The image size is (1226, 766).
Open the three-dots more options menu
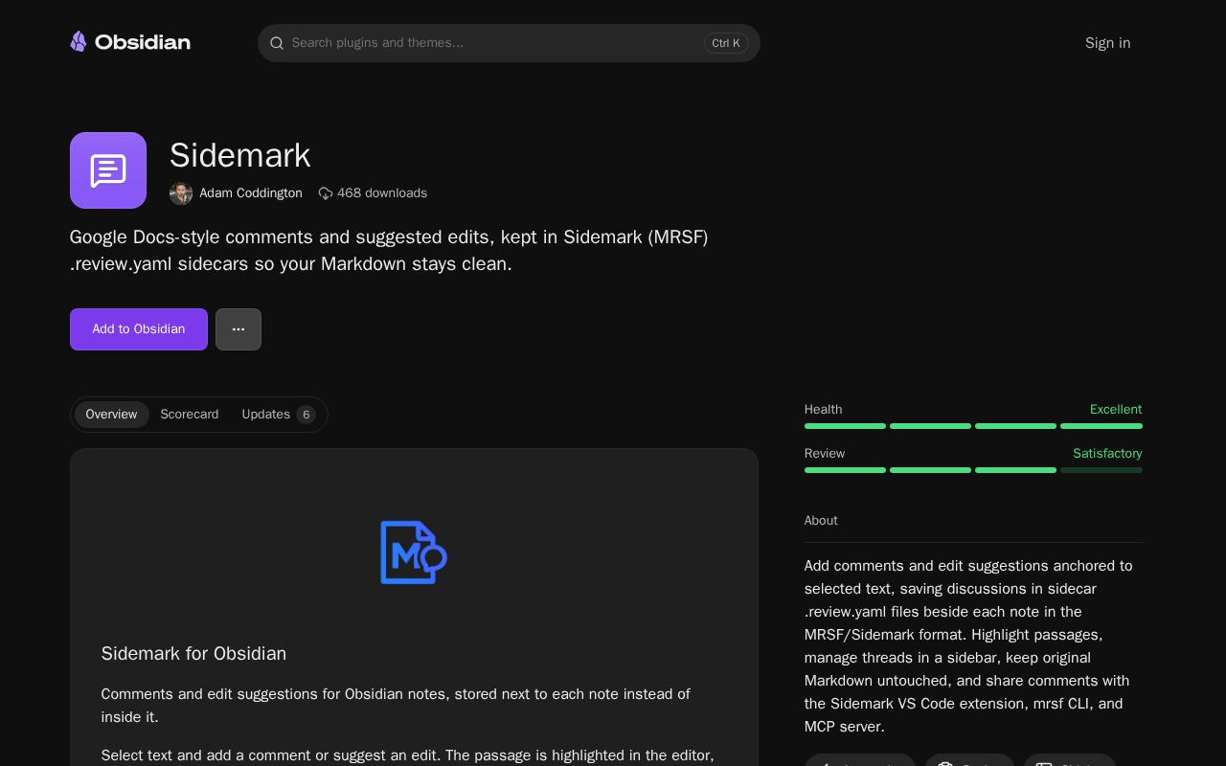[238, 329]
